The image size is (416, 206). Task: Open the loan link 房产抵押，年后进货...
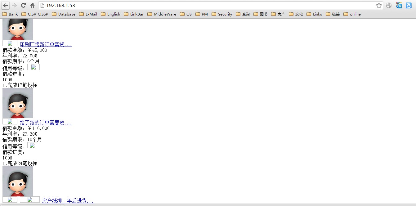coord(68,201)
